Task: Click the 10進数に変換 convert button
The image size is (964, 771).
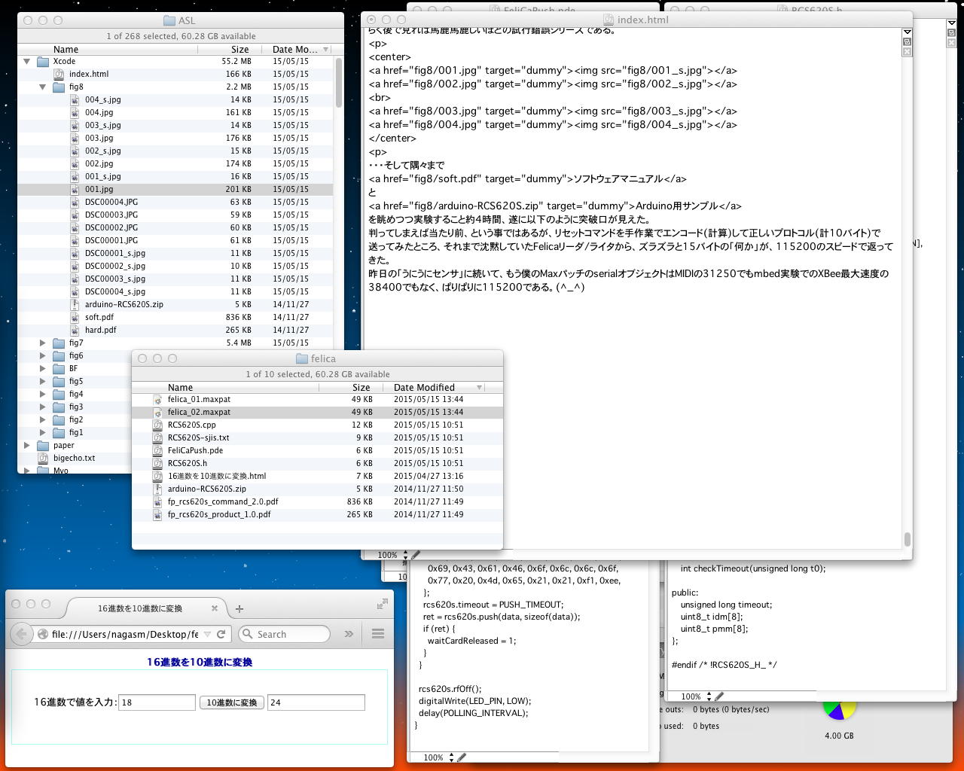Action: [x=232, y=702]
